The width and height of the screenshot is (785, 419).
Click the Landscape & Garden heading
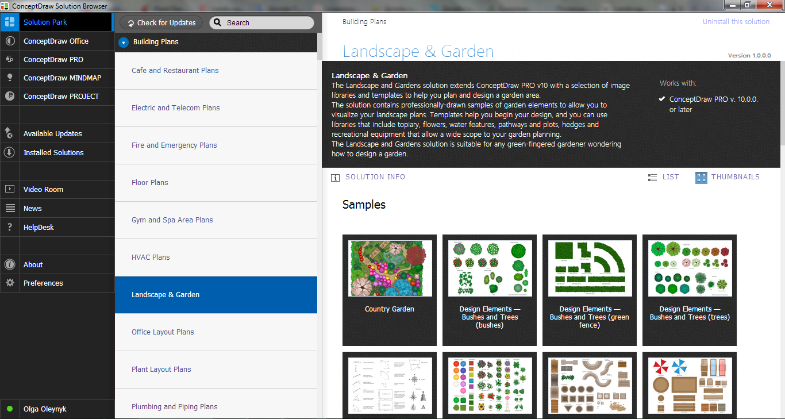(418, 51)
